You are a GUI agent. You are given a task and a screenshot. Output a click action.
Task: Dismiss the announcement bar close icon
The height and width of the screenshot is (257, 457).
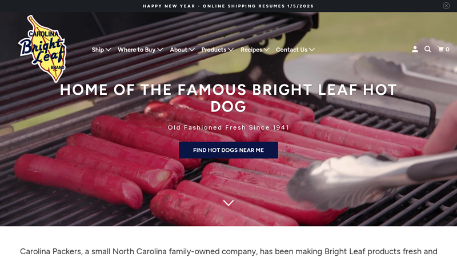446,6
